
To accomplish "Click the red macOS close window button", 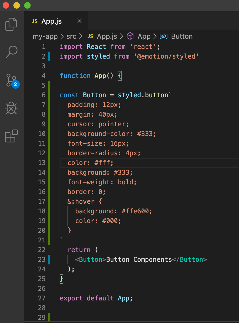I will coord(6,5).
